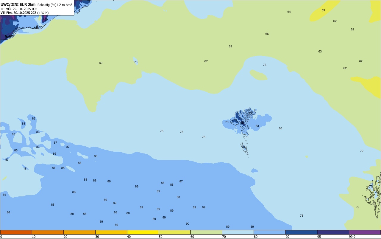Click the navy 95–99.9 legend band
This screenshot has width=381, height=239.
coord(333,232)
